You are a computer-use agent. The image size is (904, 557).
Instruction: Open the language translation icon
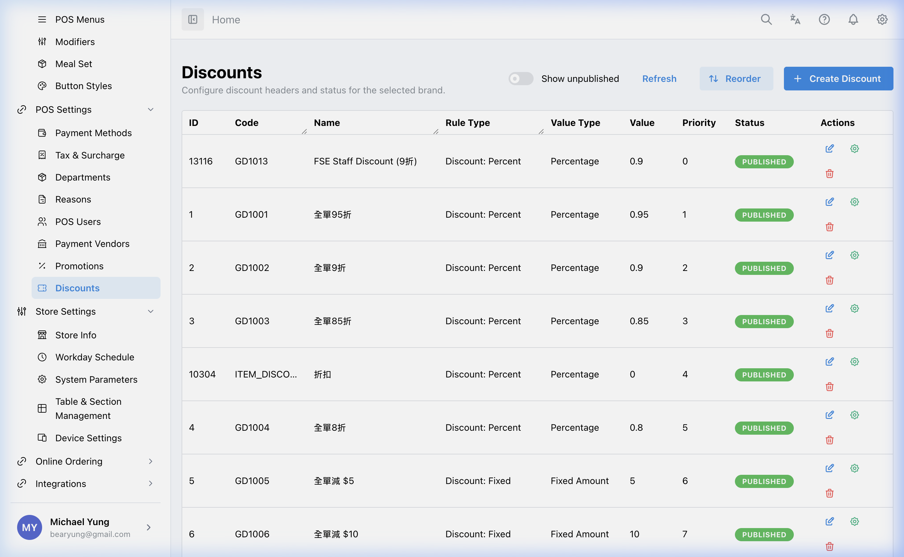coord(795,19)
